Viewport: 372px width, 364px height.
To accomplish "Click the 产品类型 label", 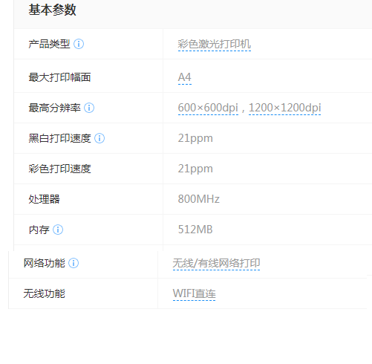I will click(49, 44).
